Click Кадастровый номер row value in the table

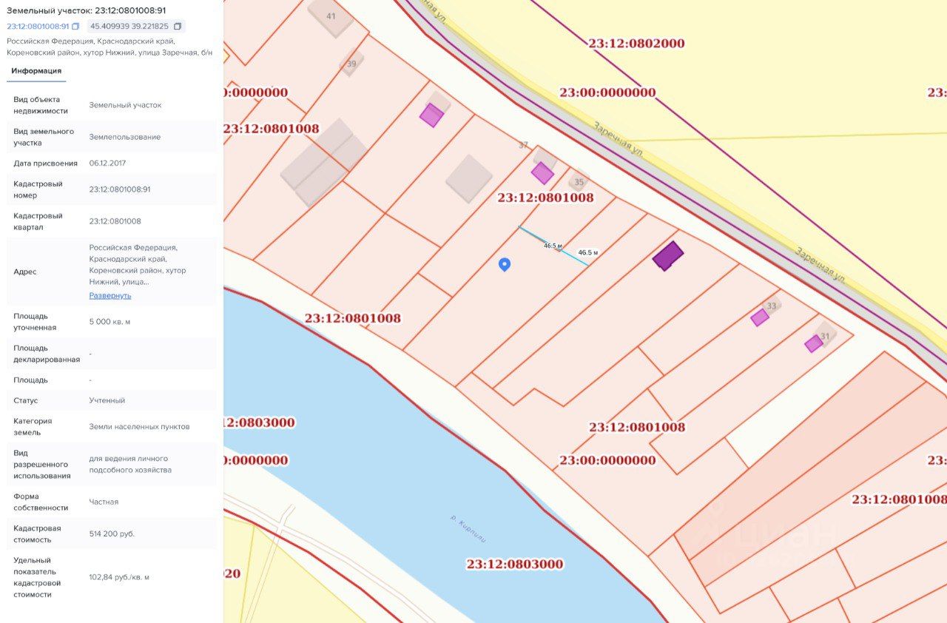coord(120,189)
